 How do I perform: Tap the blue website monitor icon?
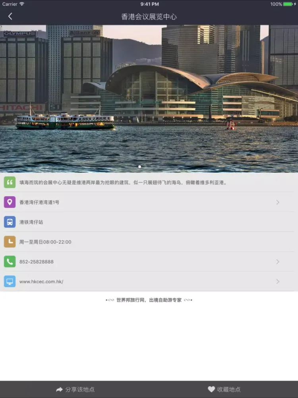(10, 281)
